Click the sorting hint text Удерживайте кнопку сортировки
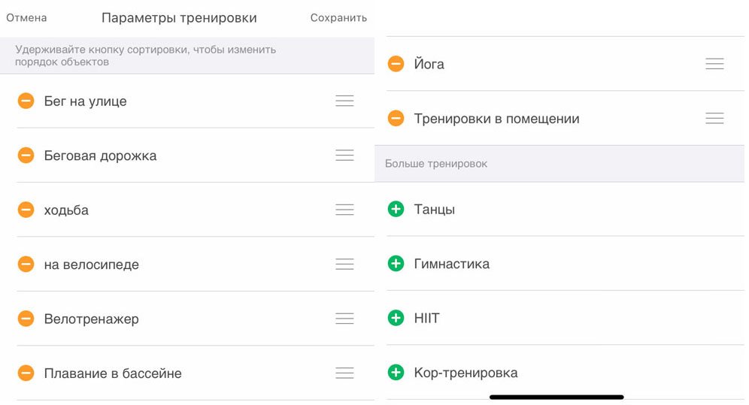The width and height of the screenshot is (749, 405). pos(145,56)
